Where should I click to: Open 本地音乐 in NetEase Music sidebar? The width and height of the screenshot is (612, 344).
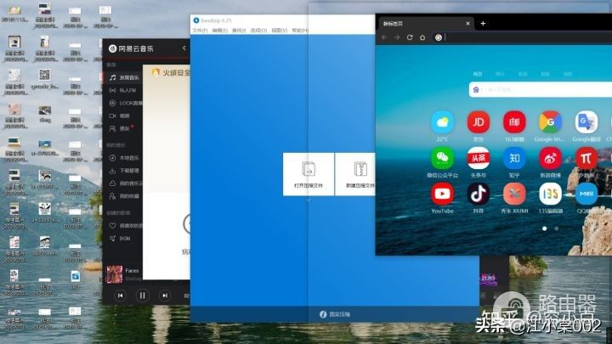click(124, 158)
